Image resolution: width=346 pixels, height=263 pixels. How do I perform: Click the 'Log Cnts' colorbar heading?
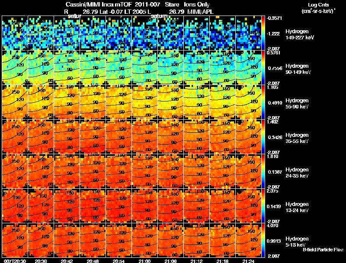coord(318,5)
